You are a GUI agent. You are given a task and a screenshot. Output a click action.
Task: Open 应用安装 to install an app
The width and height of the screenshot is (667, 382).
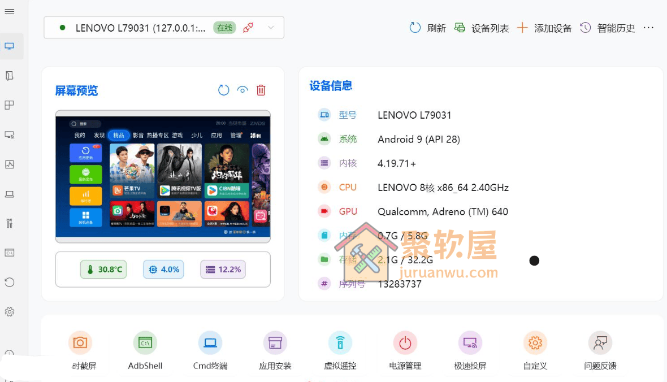[275, 351]
